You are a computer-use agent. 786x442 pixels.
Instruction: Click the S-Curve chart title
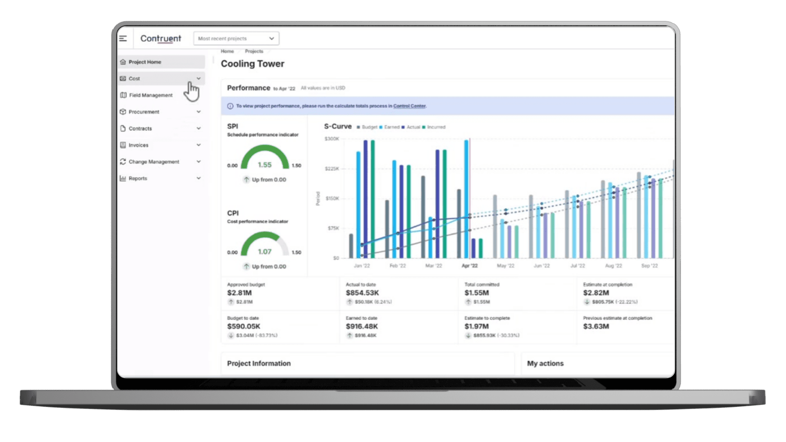coord(338,126)
